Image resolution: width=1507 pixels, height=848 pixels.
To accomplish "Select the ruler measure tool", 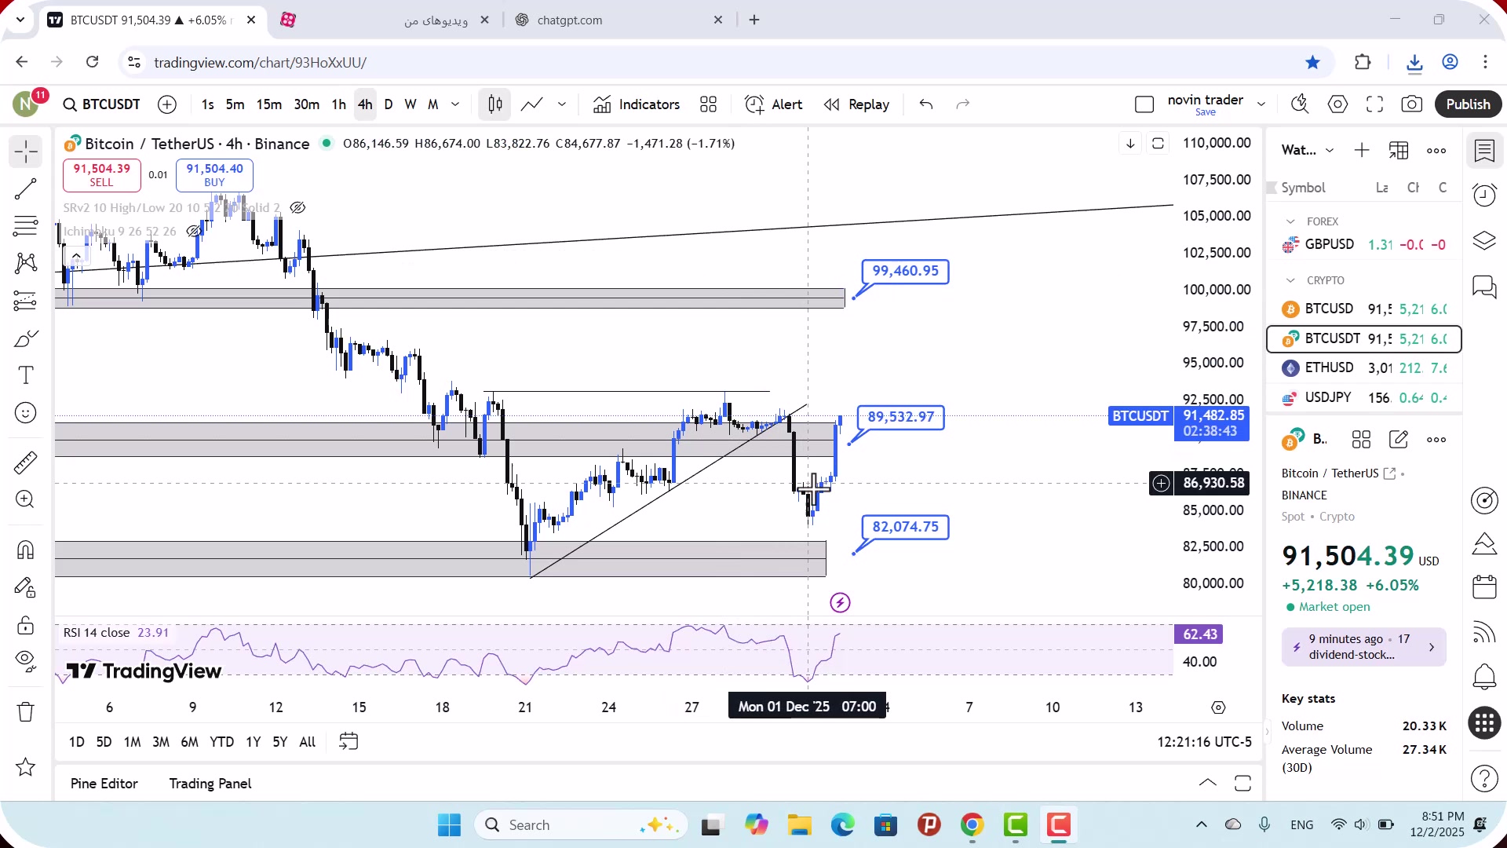I will (26, 462).
